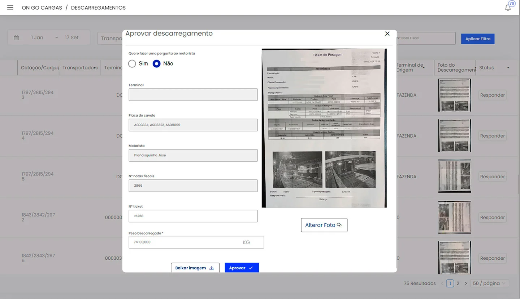Click Baixar imagem download button
The image size is (520, 299).
[195, 268]
